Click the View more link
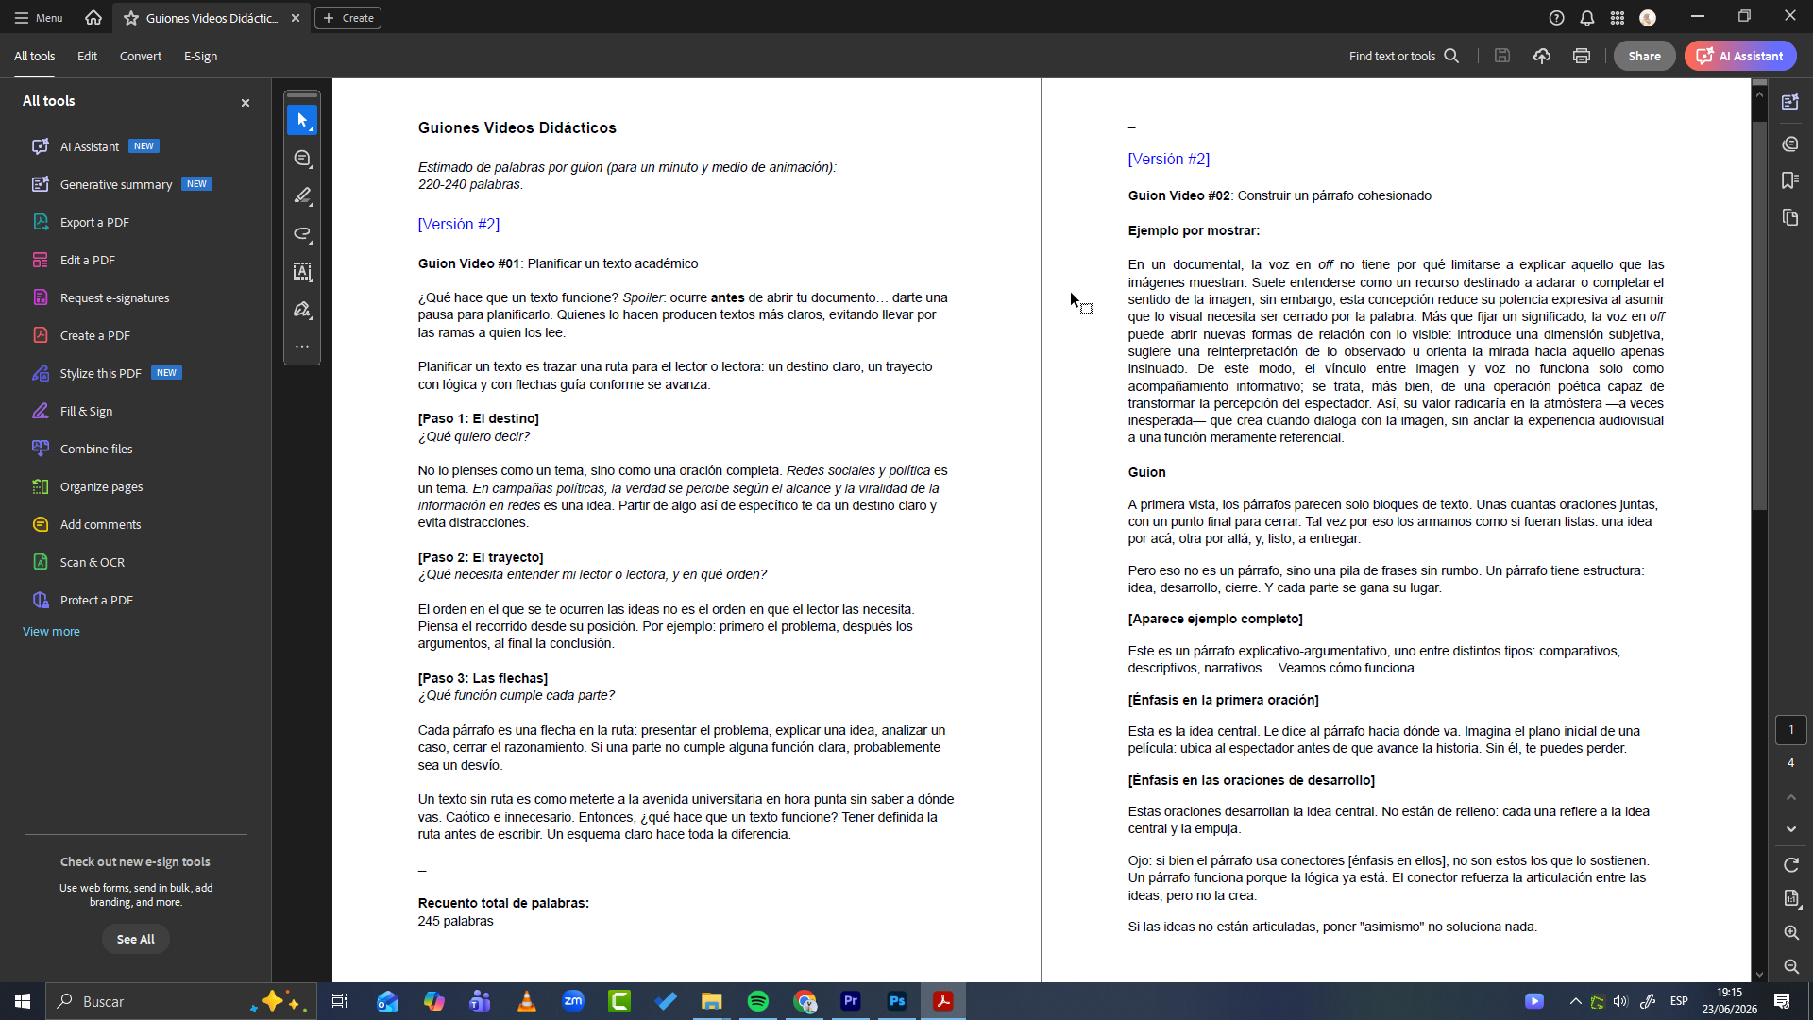 (51, 632)
